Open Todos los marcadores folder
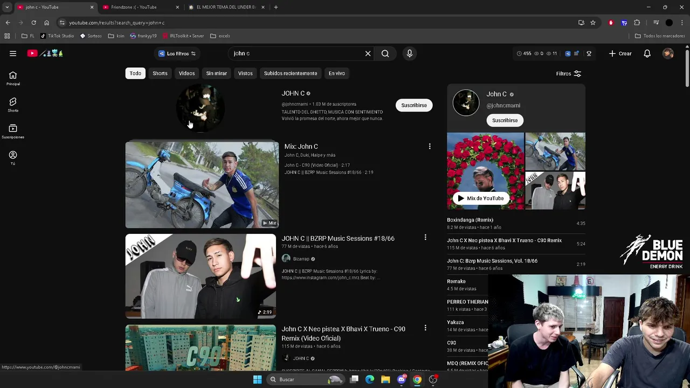690x388 pixels. click(x=660, y=36)
